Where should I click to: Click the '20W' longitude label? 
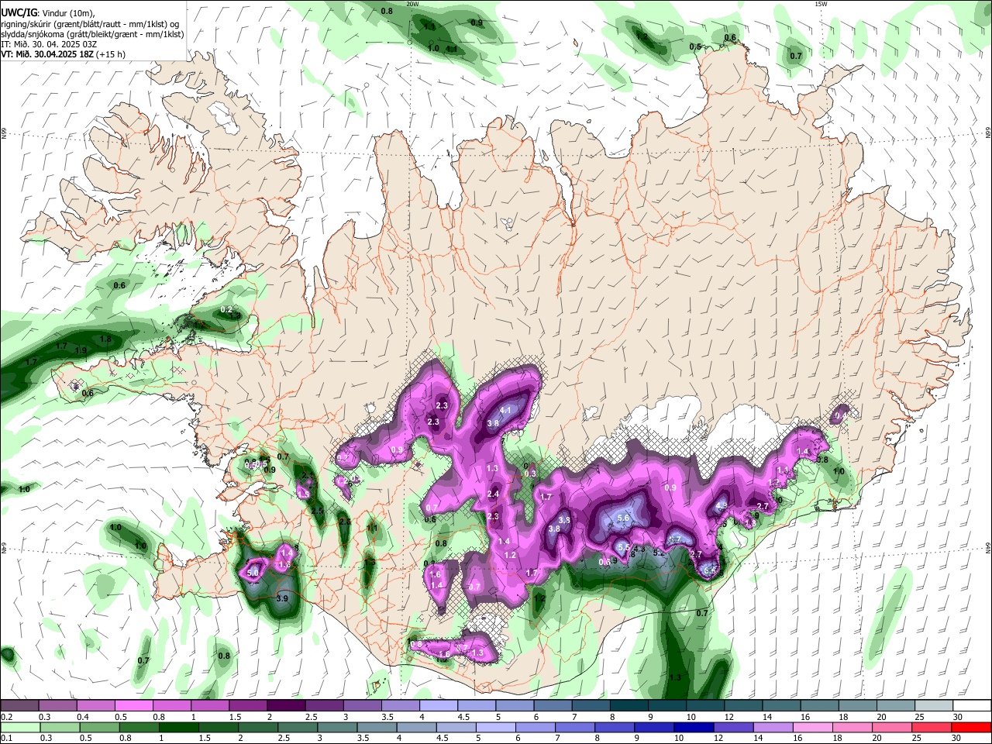[x=412, y=4]
